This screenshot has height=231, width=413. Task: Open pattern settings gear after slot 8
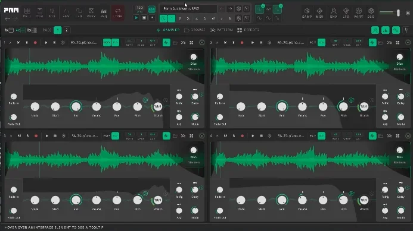click(238, 18)
